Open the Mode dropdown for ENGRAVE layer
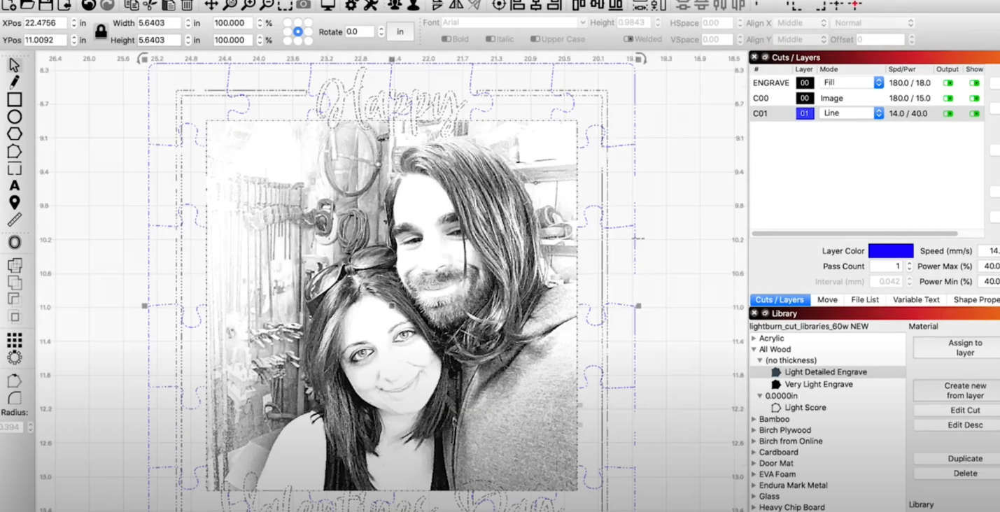The image size is (1000, 512). [878, 83]
